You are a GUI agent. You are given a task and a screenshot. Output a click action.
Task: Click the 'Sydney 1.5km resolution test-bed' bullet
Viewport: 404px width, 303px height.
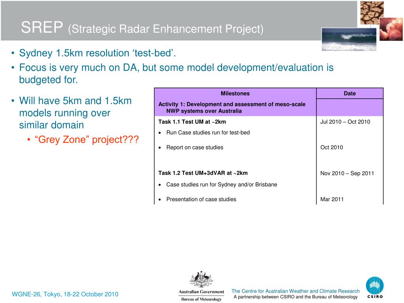(x=97, y=53)
